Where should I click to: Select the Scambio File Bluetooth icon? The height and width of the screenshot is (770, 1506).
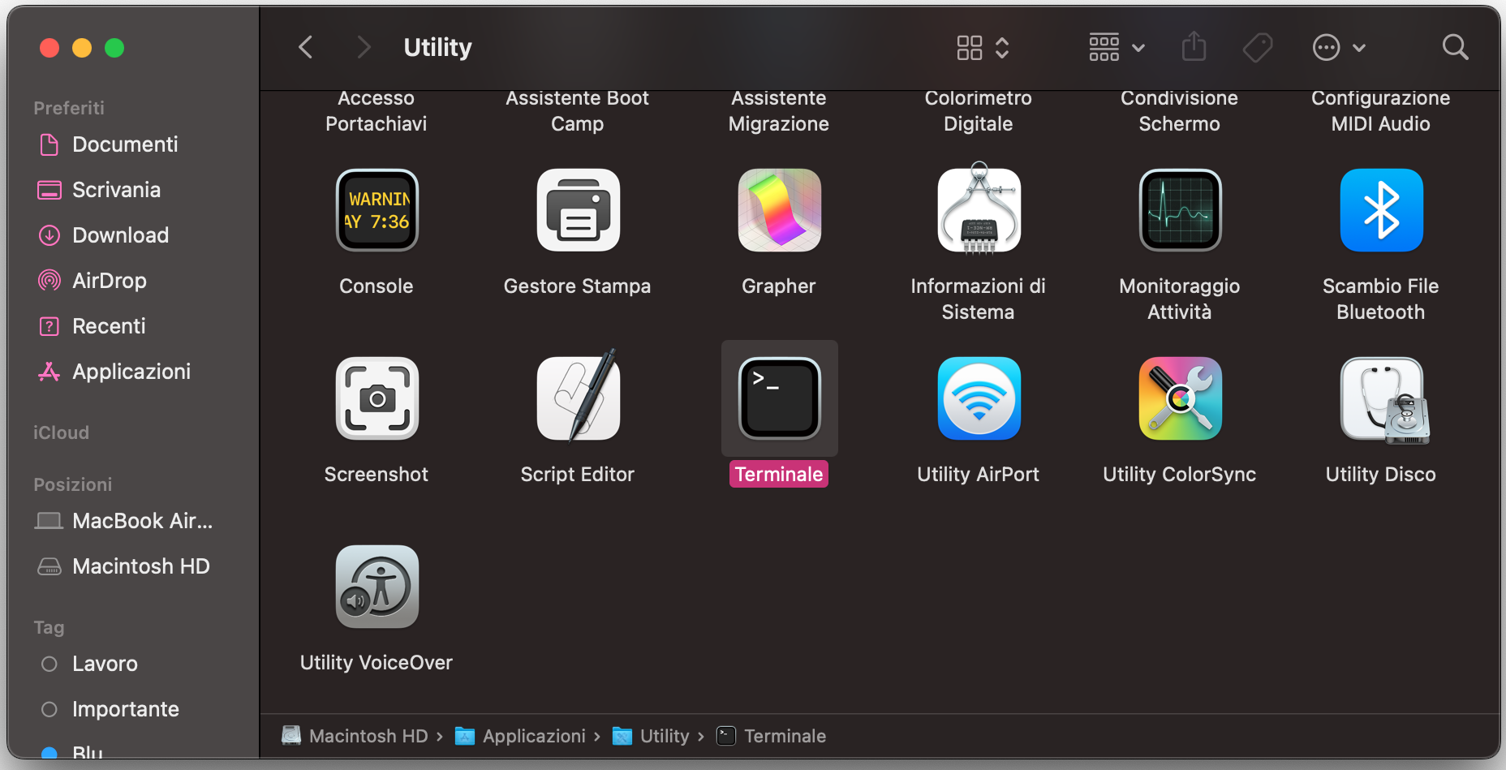(x=1380, y=210)
